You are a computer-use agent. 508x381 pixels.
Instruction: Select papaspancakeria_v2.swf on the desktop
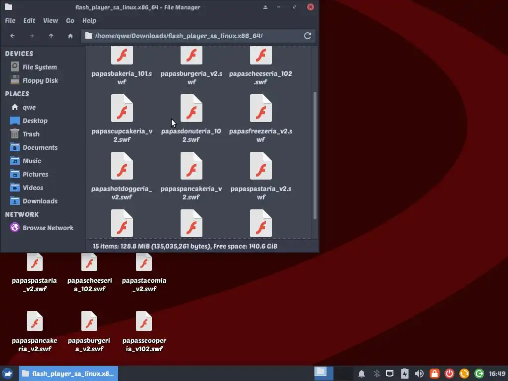[35, 321]
